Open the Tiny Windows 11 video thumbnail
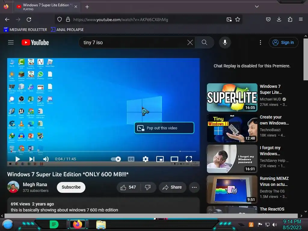The width and height of the screenshot is (308, 231). click(x=232, y=128)
